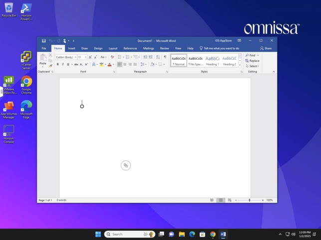321x240 pixels.
Task: Switch to the Insert tab
Action: [x=71, y=48]
